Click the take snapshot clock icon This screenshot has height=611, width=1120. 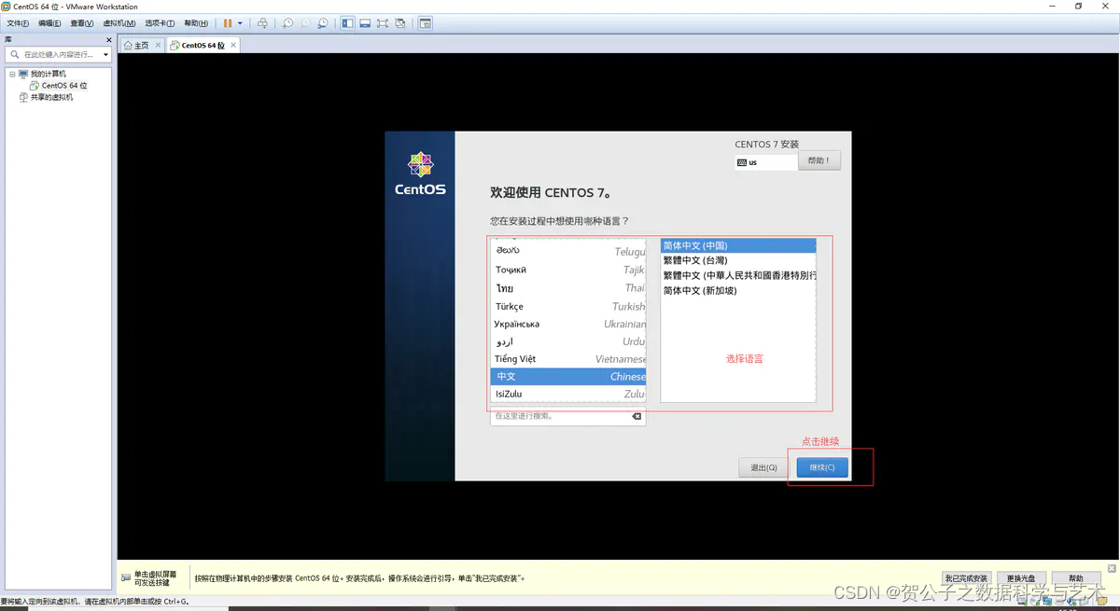[287, 23]
